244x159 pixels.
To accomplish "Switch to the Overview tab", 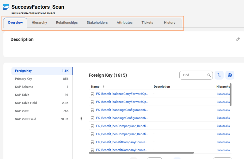I will [x=15, y=23].
